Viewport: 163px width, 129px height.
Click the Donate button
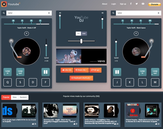click(x=155, y=4)
